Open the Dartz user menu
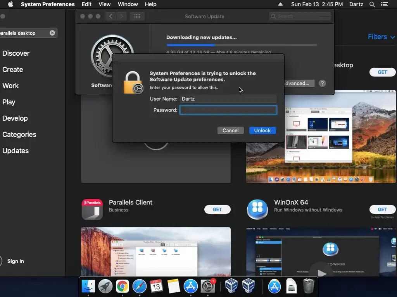This screenshot has height=297, width=397. coord(356,4)
